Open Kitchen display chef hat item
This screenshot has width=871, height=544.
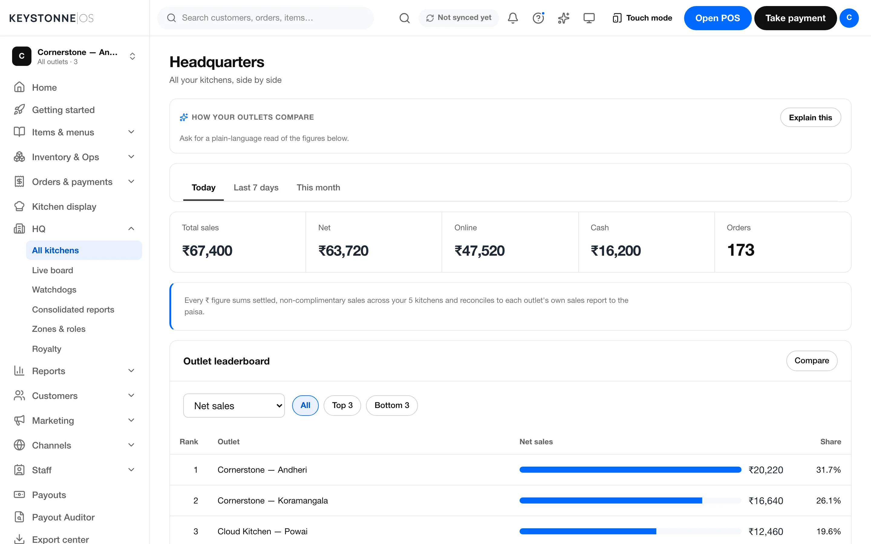tap(75, 206)
